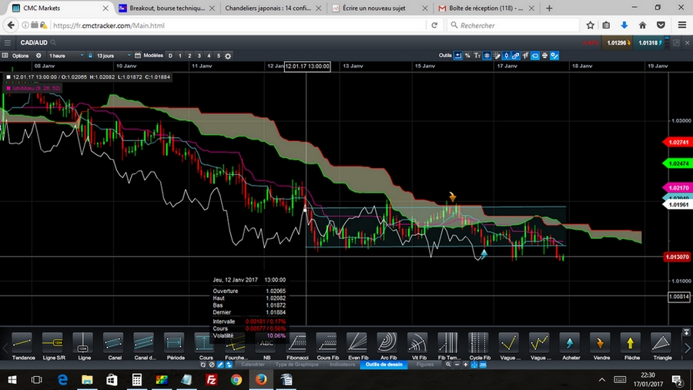This screenshot has height=390, width=693.
Task: Open the calendar icon before Modèles
Action: 138,55
